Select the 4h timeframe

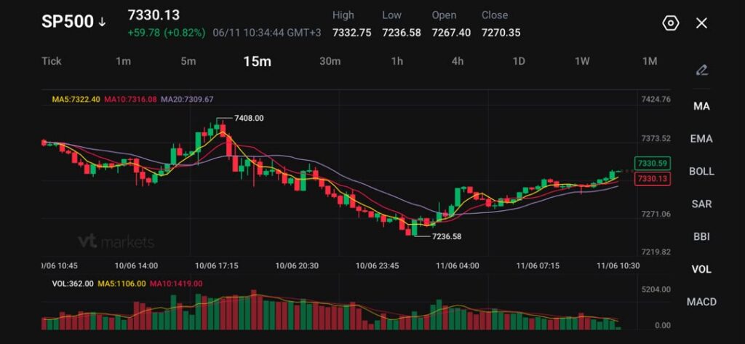click(457, 61)
